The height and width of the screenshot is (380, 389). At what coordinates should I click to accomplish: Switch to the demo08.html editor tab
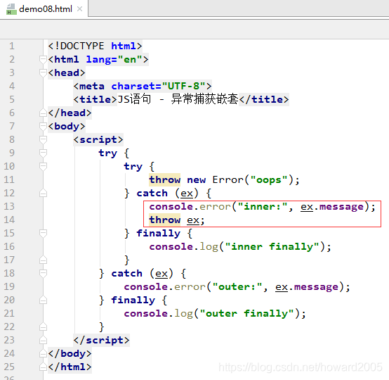44,9
